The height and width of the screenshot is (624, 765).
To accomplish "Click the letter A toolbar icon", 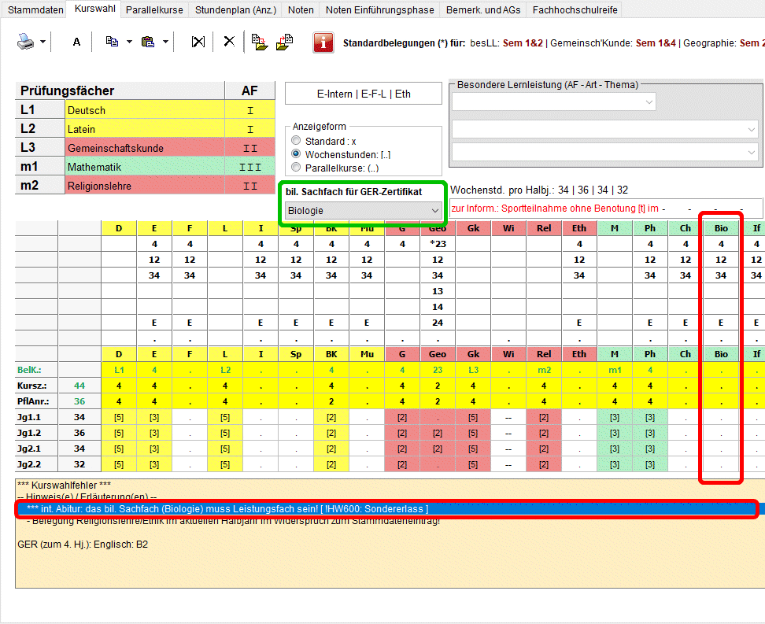I will (x=76, y=42).
